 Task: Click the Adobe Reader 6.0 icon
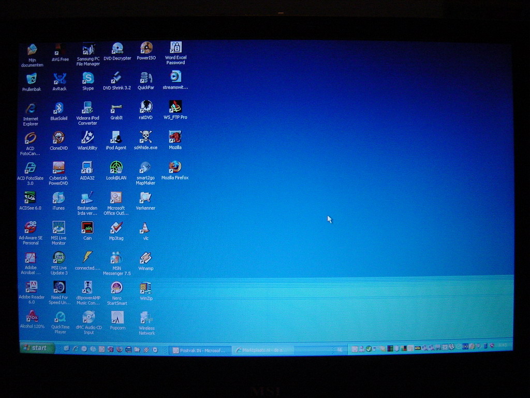click(32, 292)
